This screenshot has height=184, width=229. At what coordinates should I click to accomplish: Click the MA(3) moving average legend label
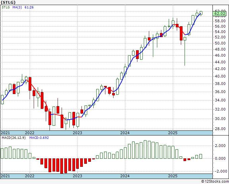click(x=17, y=7)
